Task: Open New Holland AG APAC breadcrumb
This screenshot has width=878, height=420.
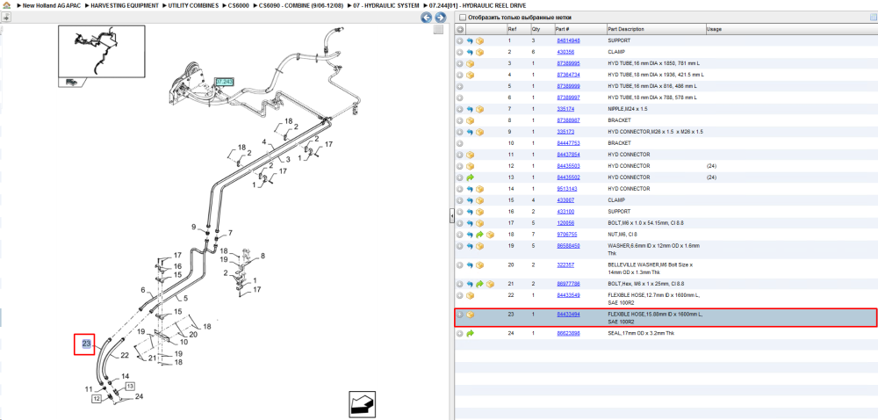Action: [50, 5]
